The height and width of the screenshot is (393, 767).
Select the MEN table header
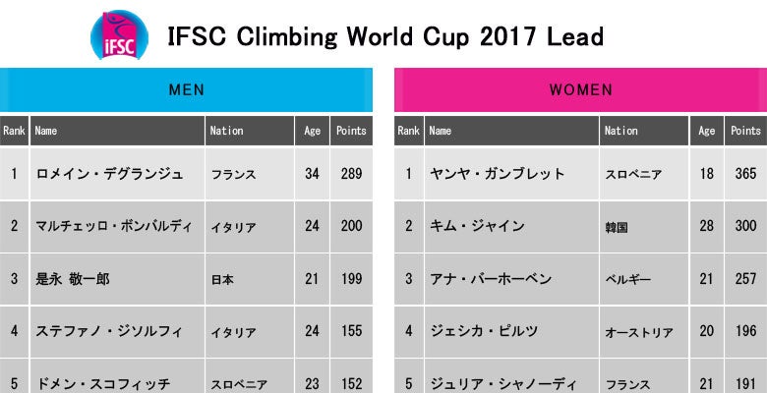(187, 89)
